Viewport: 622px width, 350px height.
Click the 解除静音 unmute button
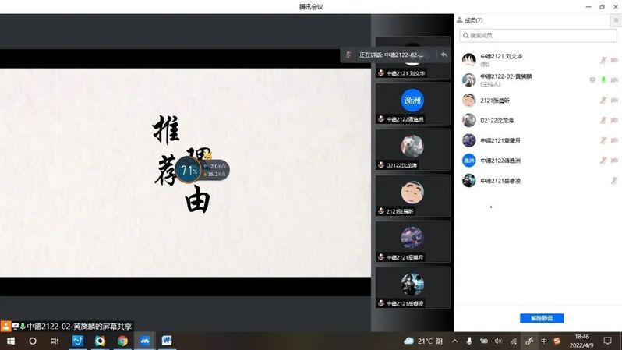(x=542, y=318)
